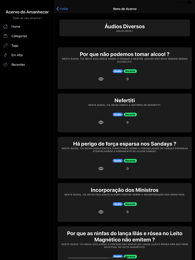Click eye icon on Incorporação dos Ministros card
195x260 pixels.
[101, 212]
